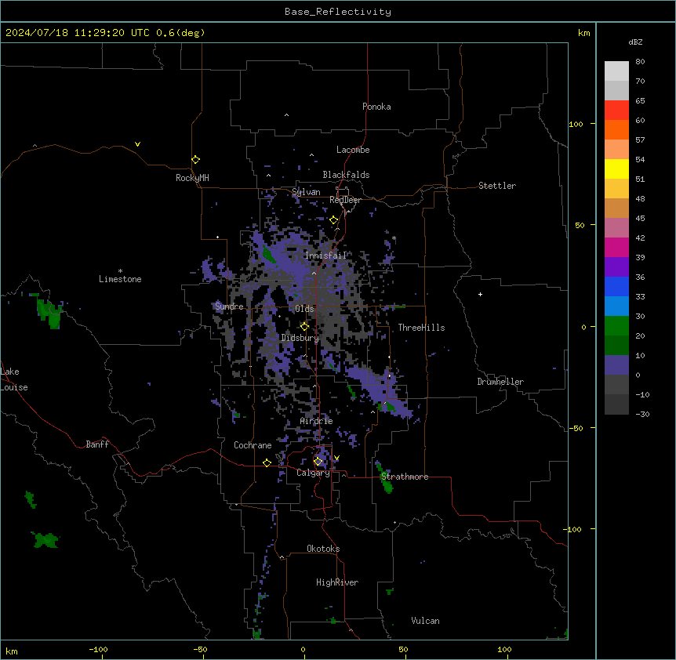Click the RockyMH label
Viewport: 676px width, 660px height.
click(x=192, y=178)
